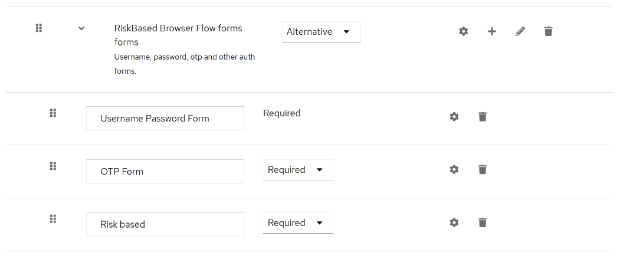The height and width of the screenshot is (259, 620).
Task: Add step to RiskBased Browser Flow forms
Action: coord(492,31)
